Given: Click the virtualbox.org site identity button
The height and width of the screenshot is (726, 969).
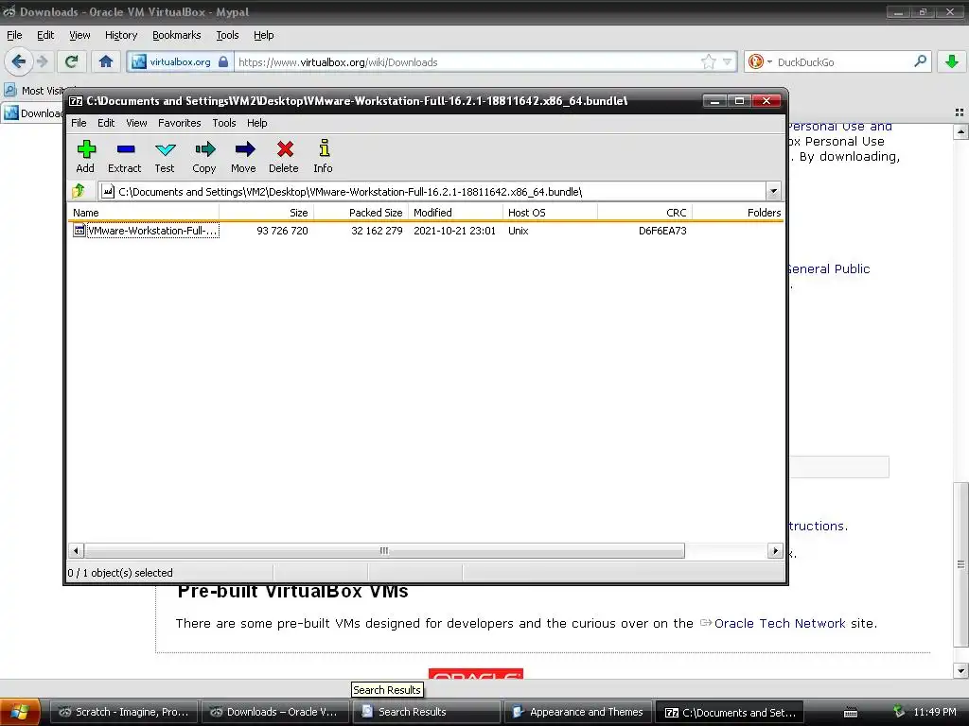Looking at the screenshot, I should (x=181, y=61).
